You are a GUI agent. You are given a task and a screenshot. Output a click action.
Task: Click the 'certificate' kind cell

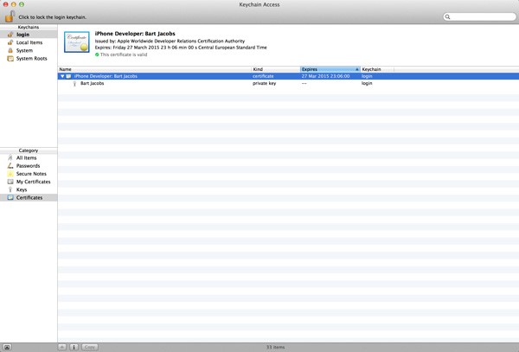tap(263, 76)
